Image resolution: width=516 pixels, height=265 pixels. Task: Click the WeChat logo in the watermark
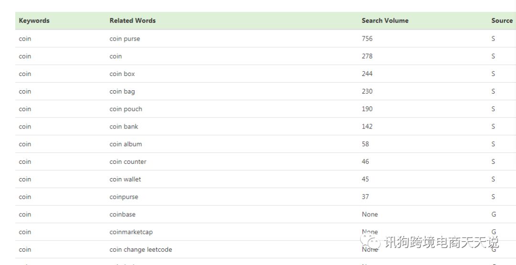tap(371, 241)
